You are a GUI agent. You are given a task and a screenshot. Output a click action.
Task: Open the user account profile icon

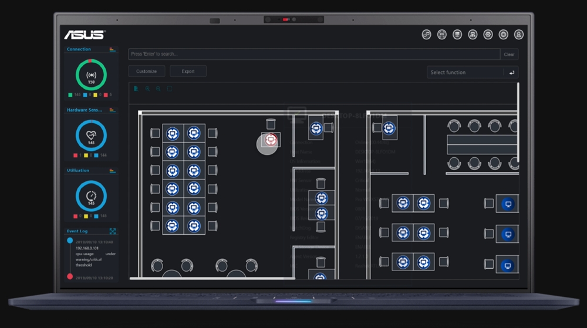pos(518,35)
